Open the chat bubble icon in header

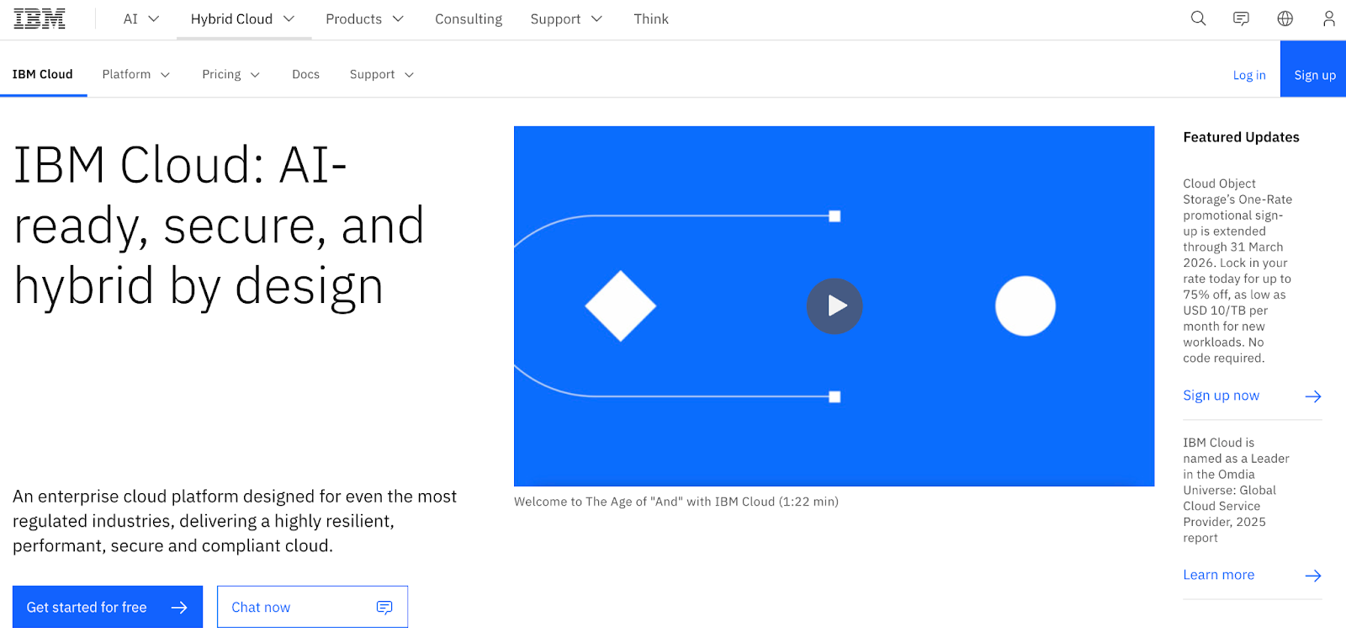[x=1241, y=19]
